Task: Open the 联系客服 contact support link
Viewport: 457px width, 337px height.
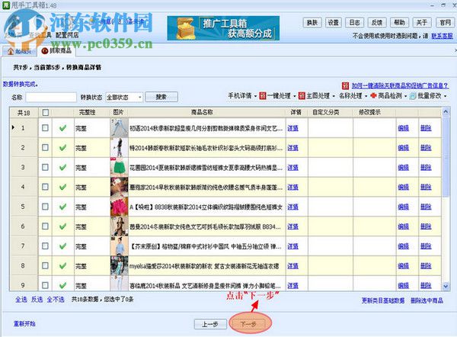Action: tap(442, 36)
